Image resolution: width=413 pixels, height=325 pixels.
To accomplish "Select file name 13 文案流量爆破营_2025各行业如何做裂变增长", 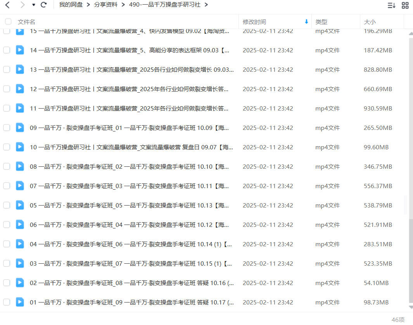I will click(132, 70).
